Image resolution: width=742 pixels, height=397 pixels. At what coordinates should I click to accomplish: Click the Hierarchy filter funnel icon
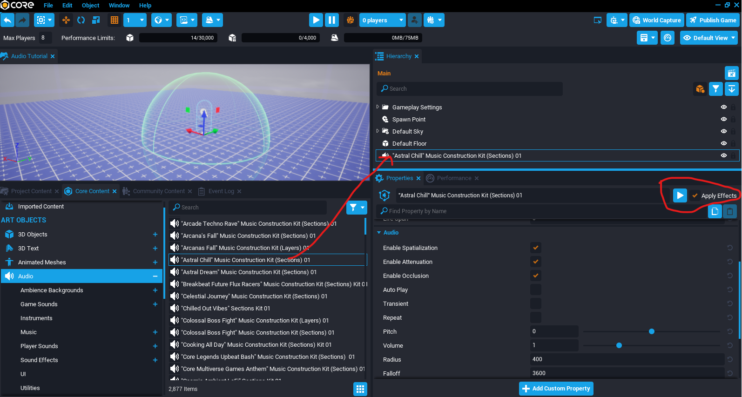pos(715,88)
